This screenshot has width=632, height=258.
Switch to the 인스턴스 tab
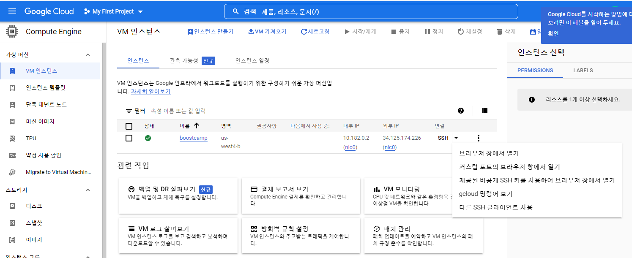coord(138,61)
